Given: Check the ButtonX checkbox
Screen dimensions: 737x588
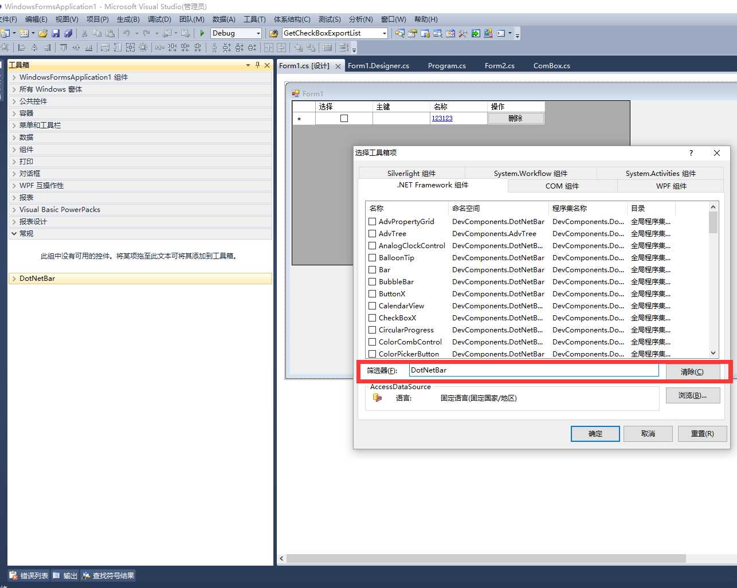Looking at the screenshot, I should tap(373, 293).
